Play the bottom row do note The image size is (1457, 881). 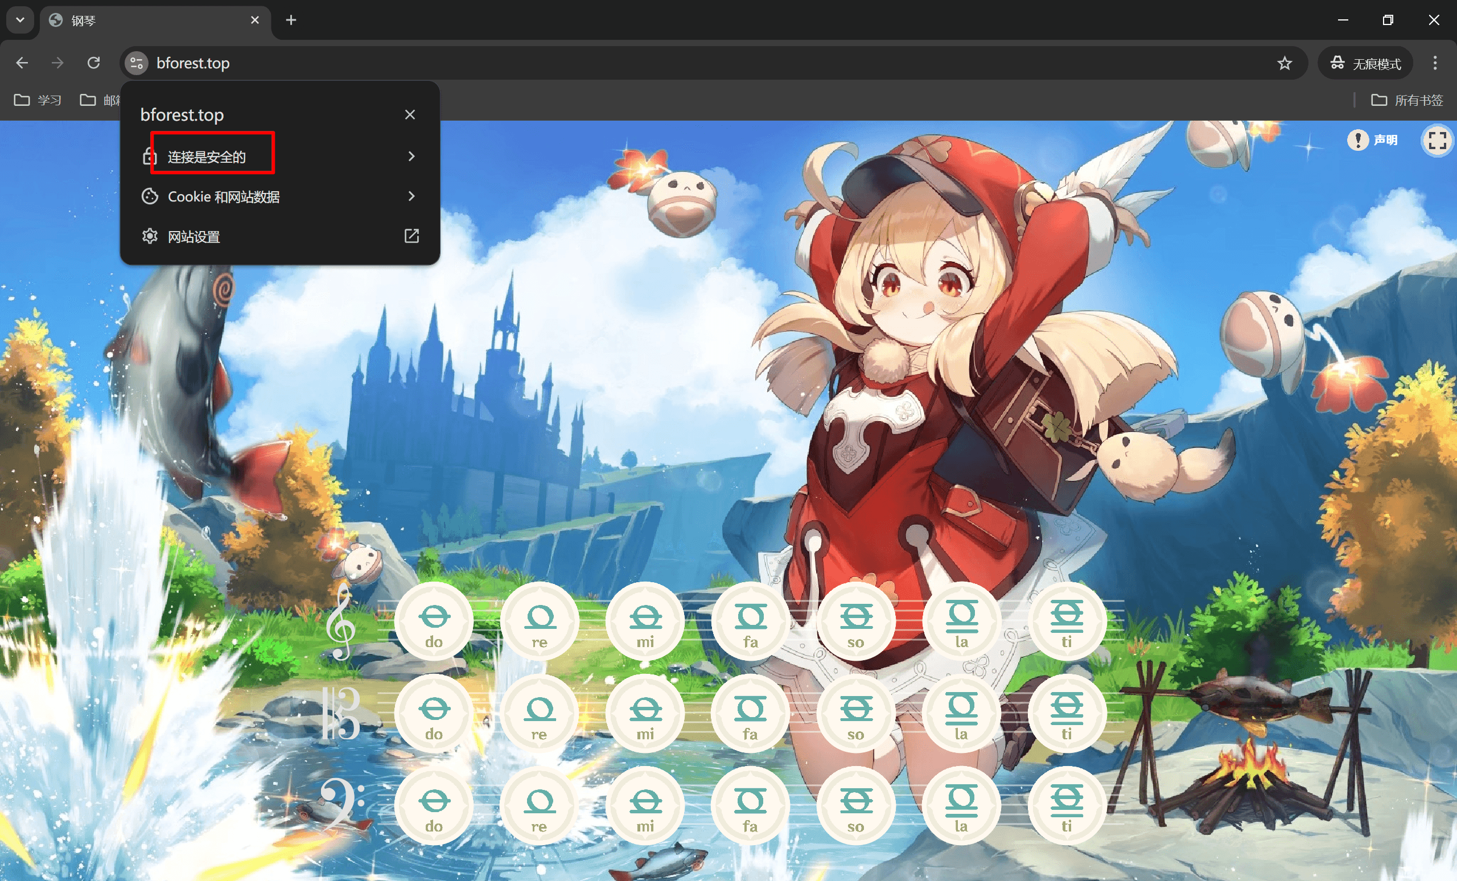[434, 805]
